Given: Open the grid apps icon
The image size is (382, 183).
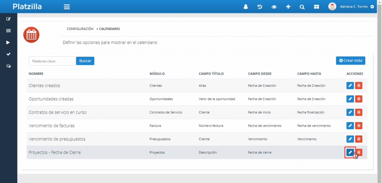Looking at the screenshot, I should tap(316, 7).
